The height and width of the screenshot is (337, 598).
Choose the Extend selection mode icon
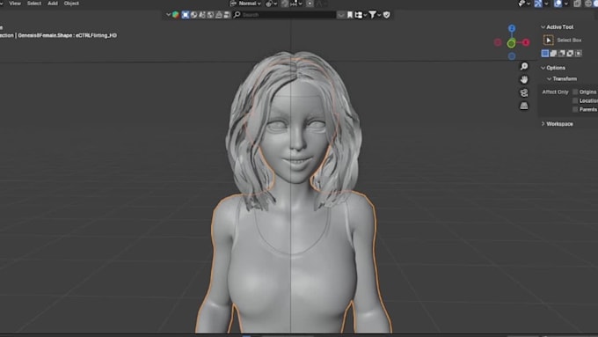553,53
